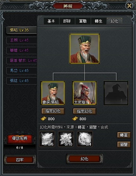The width and height of the screenshot is (136, 176).
Task: Click 指定幻化 under 婁侯·張昭
Action: pyautogui.click(x=53, y=111)
